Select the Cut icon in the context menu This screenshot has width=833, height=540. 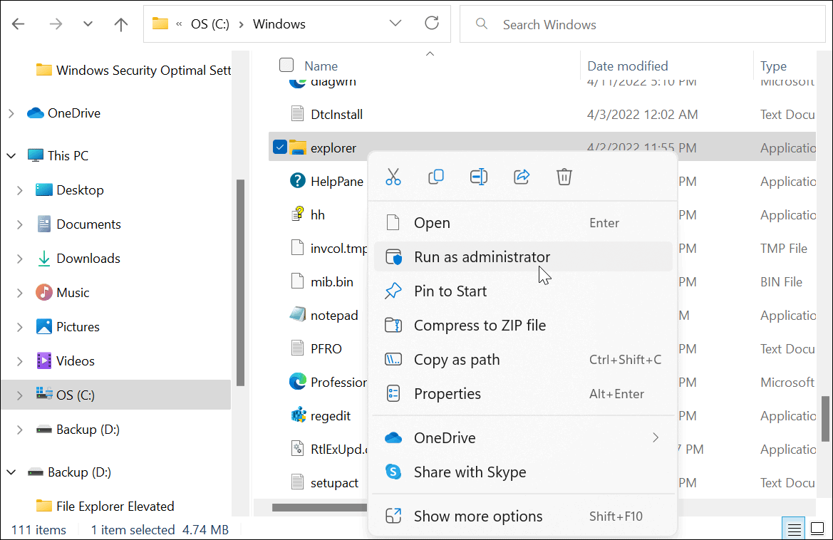[x=393, y=177]
